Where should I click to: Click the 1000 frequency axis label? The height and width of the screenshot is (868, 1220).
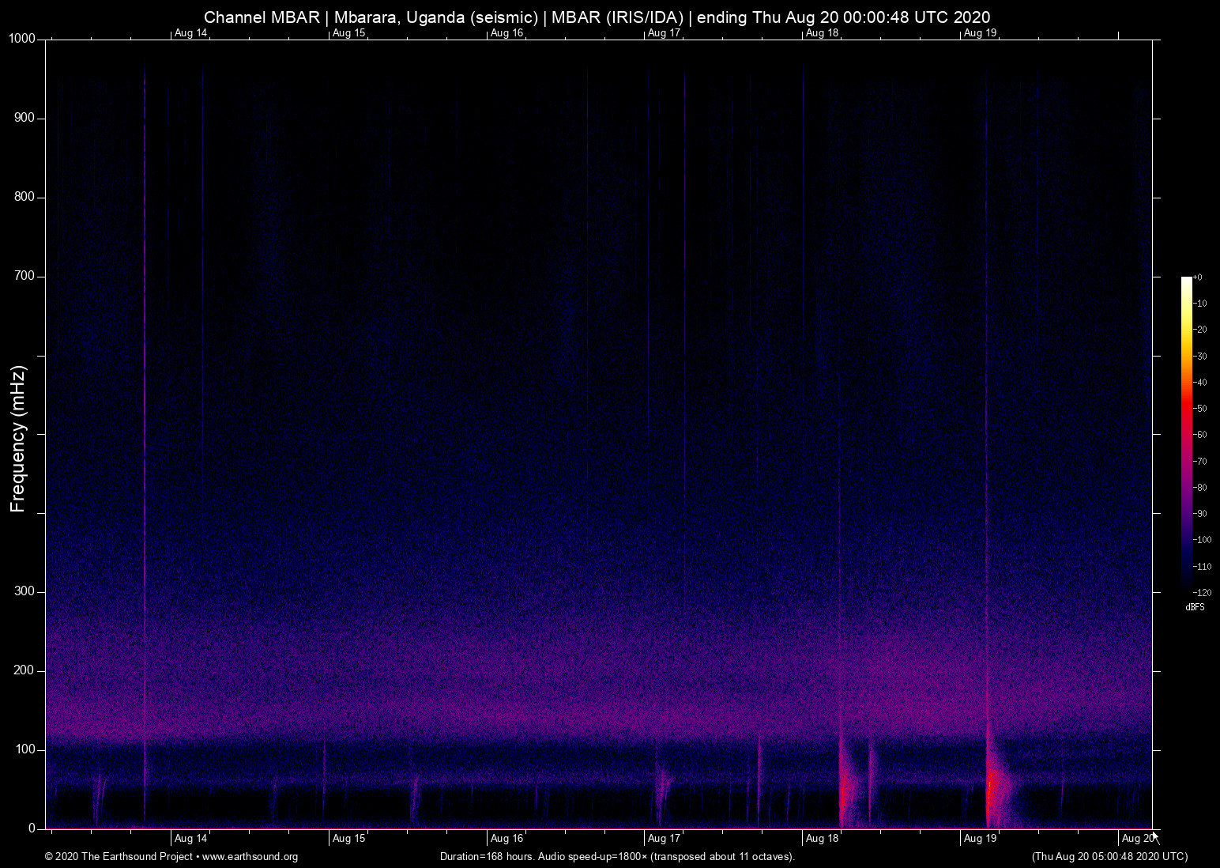click(x=22, y=40)
